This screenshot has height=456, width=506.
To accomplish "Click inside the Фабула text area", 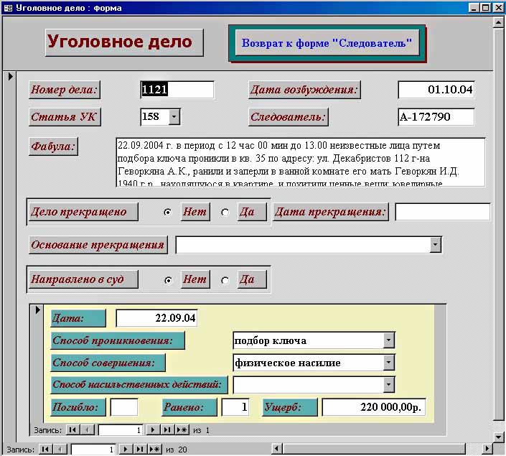I will click(301, 162).
